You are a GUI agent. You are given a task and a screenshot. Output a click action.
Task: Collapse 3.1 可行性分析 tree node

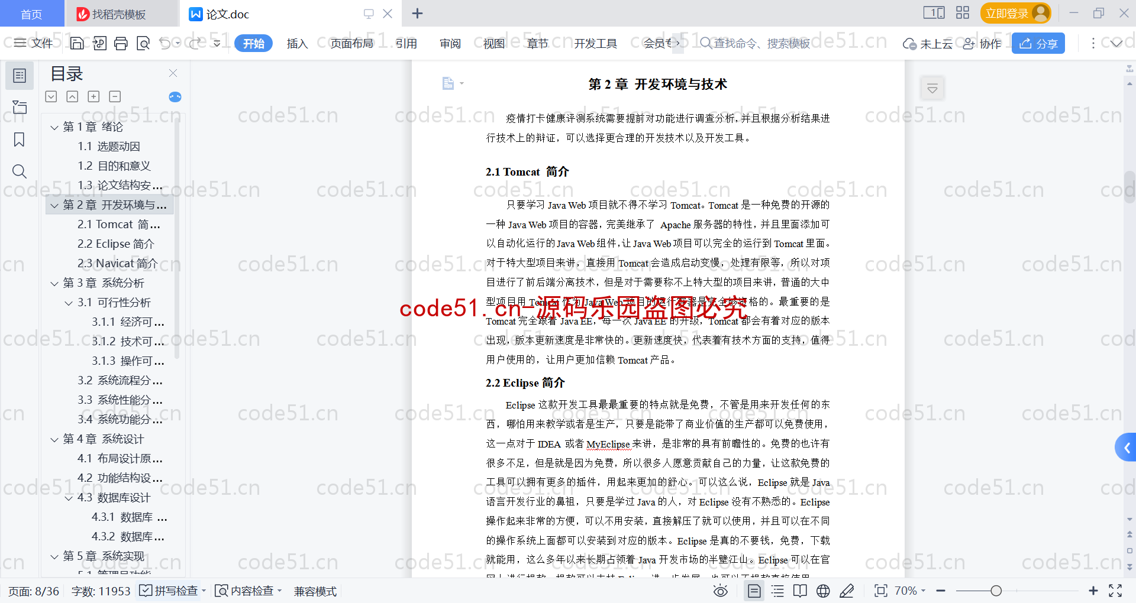(69, 303)
